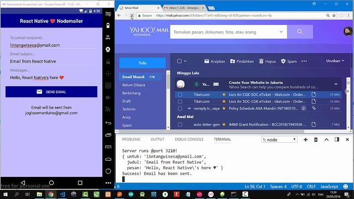The height and width of the screenshot is (199, 354).
Task: Click Genymotion Android back arrow sidebar icon
Action: pos(108,123)
